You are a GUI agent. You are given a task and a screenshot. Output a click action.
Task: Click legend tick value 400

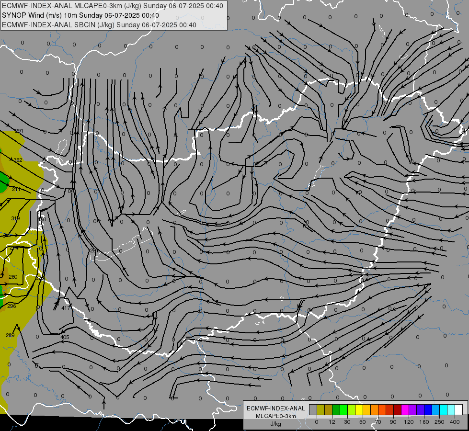click(455, 422)
